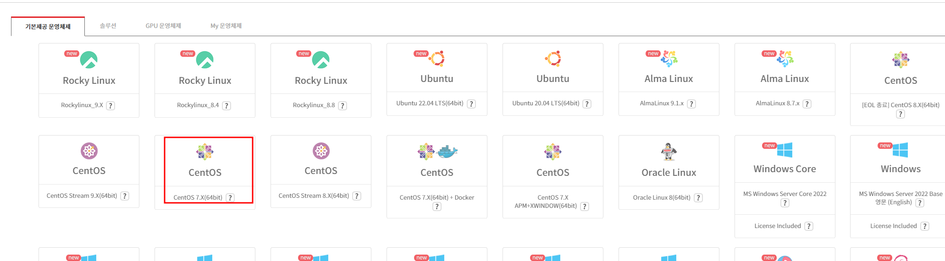This screenshot has height=261, width=945.
Task: Select the My 운영체제 tab
Action: coord(226,26)
